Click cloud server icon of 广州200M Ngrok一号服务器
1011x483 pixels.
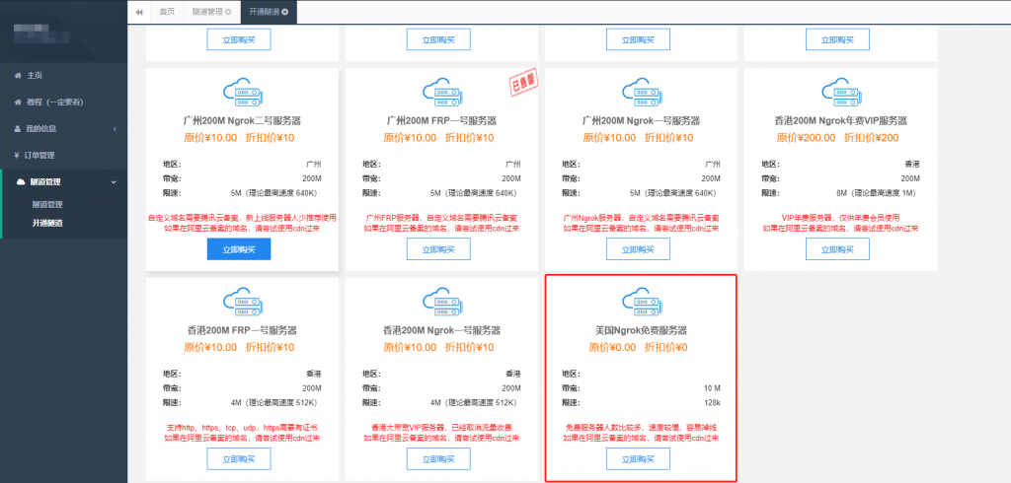(641, 94)
